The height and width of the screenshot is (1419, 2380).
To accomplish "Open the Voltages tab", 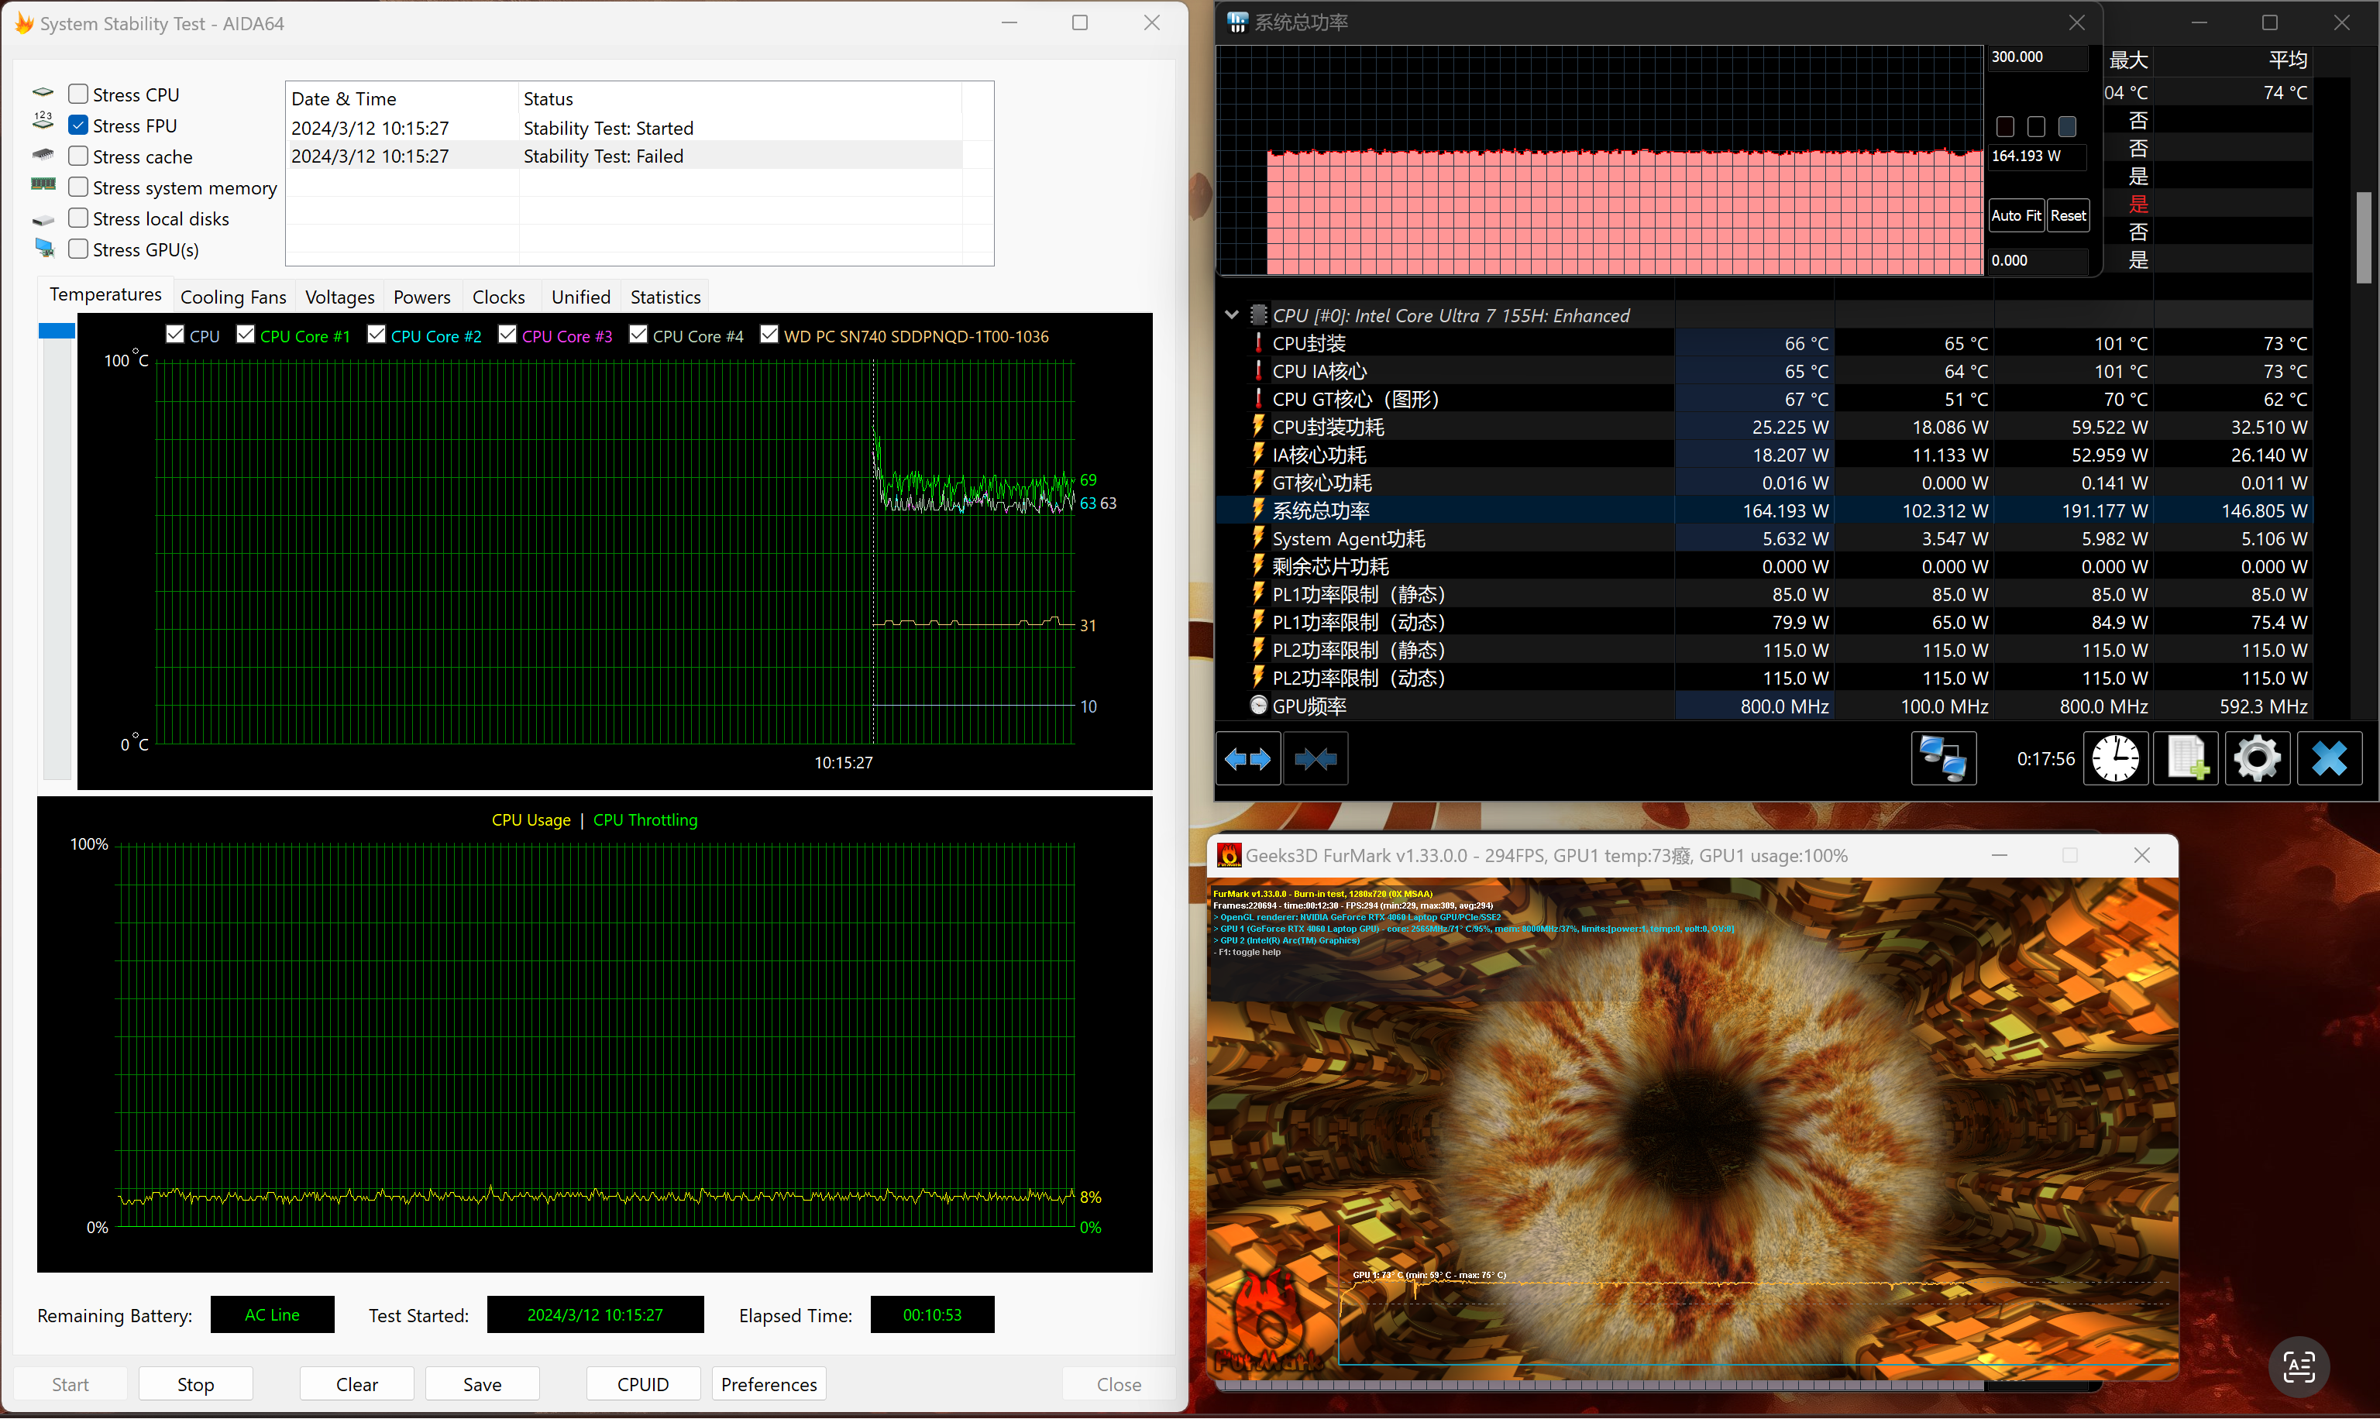I will pos(339,297).
